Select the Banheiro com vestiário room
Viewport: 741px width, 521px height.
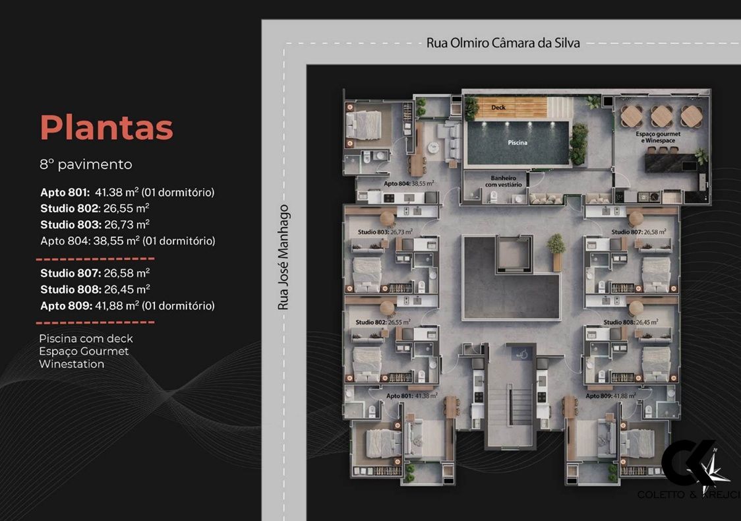[x=502, y=183]
